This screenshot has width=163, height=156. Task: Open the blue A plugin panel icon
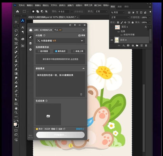[23, 21]
